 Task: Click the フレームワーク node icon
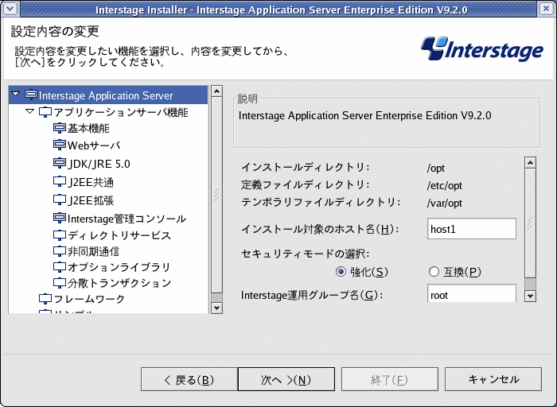click(45, 298)
